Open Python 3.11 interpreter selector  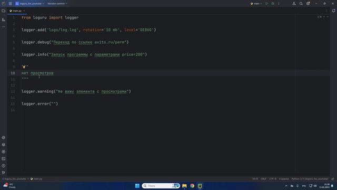(310, 179)
